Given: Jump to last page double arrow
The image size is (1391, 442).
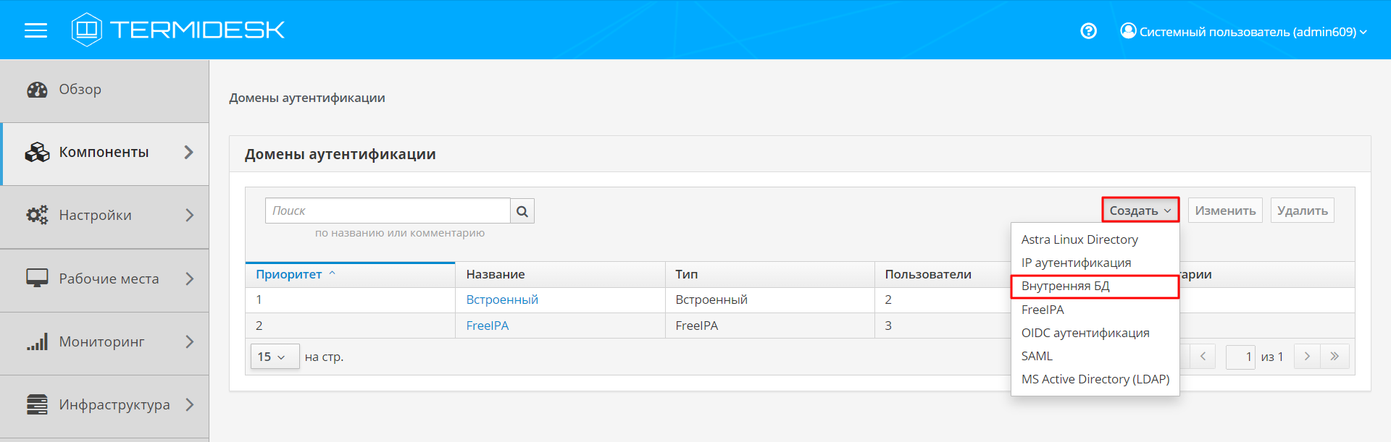Looking at the screenshot, I should click(x=1334, y=357).
